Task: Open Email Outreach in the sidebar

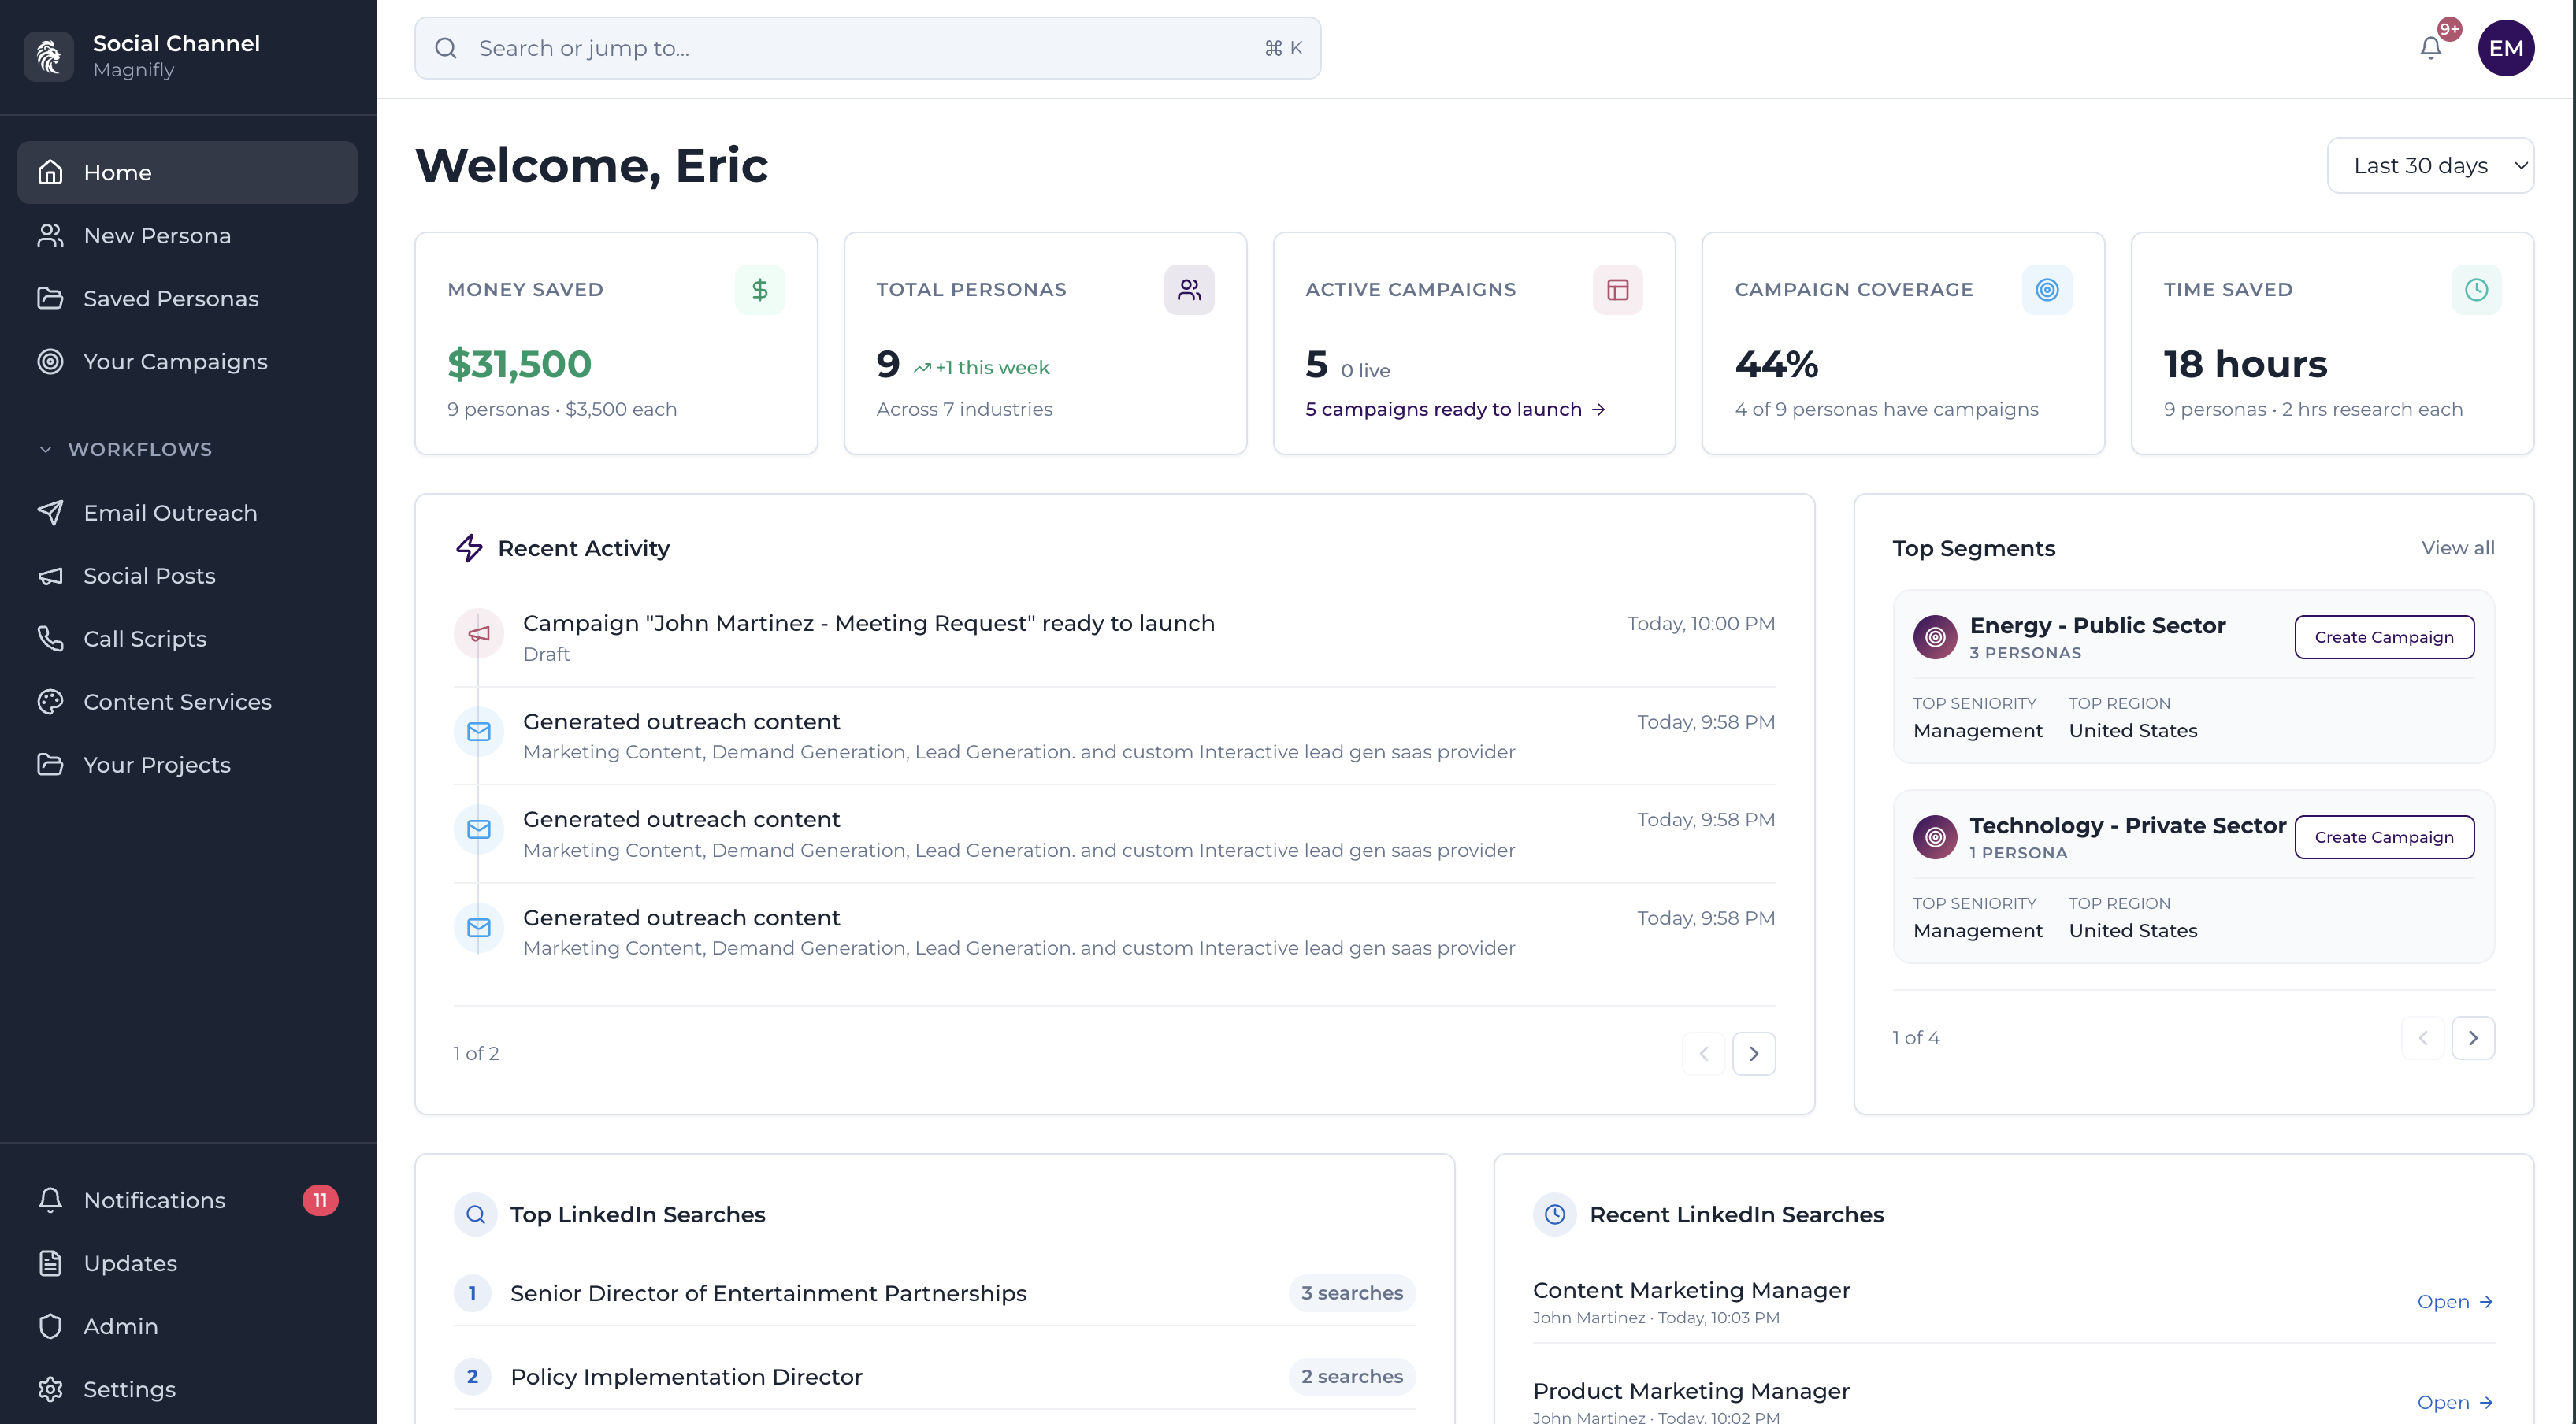Action: [x=170, y=513]
